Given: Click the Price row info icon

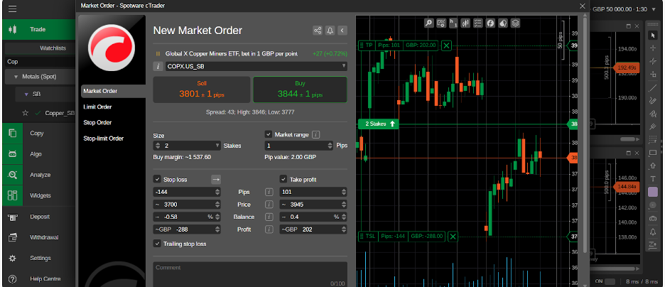Looking at the screenshot, I should [269, 205].
